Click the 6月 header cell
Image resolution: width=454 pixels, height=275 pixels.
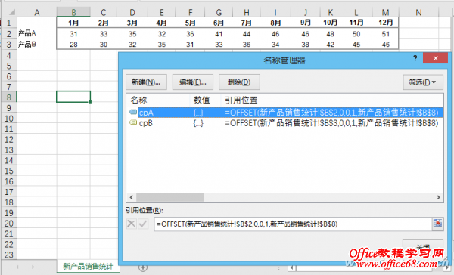[219, 23]
